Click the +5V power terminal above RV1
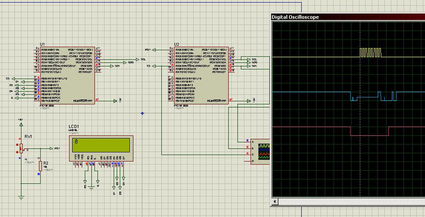The height and width of the screenshot is (217, 425). click(x=21, y=123)
